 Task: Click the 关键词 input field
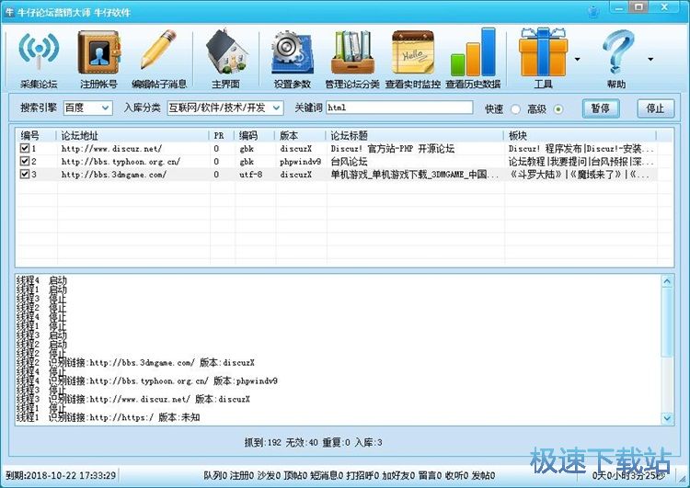pyautogui.click(x=399, y=108)
